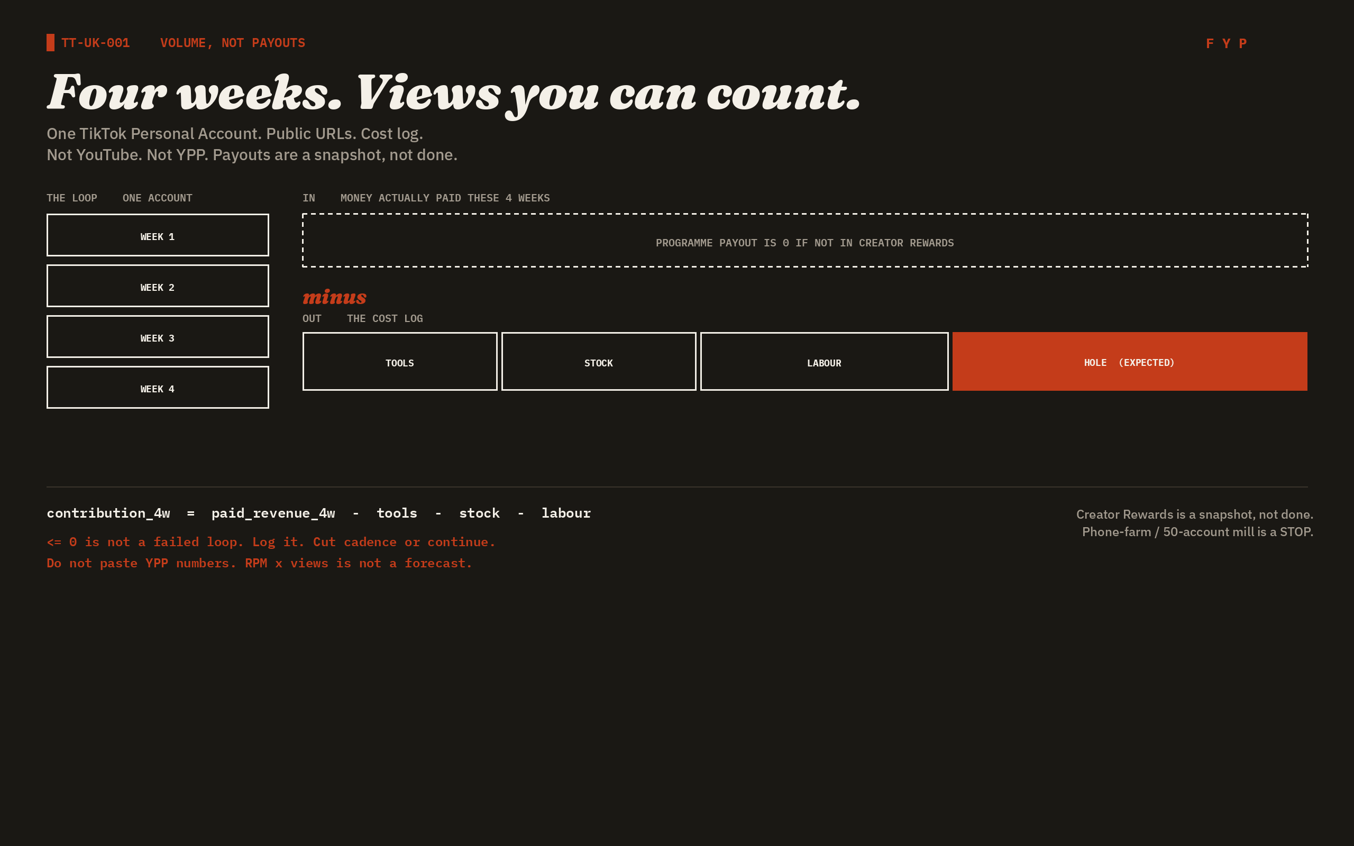Click the THE LOOP label
Screen dimensions: 1354x846
point(71,198)
